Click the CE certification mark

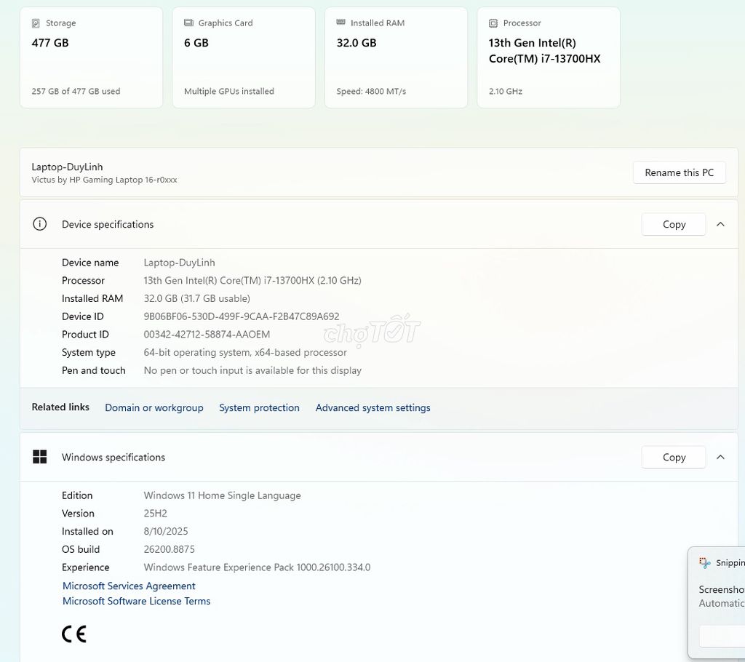(74, 634)
